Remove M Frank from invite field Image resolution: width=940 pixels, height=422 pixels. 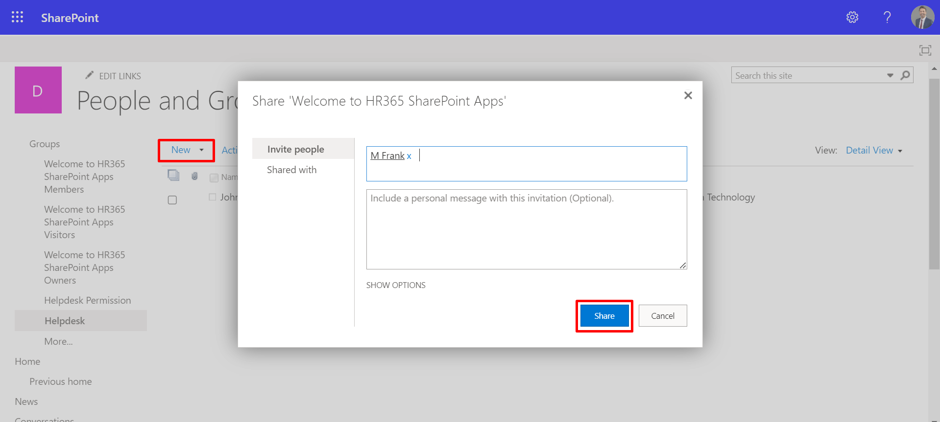pos(409,156)
